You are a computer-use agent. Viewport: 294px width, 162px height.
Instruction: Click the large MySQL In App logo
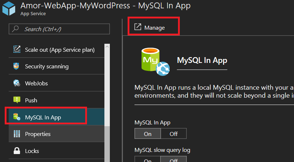coord(156,62)
